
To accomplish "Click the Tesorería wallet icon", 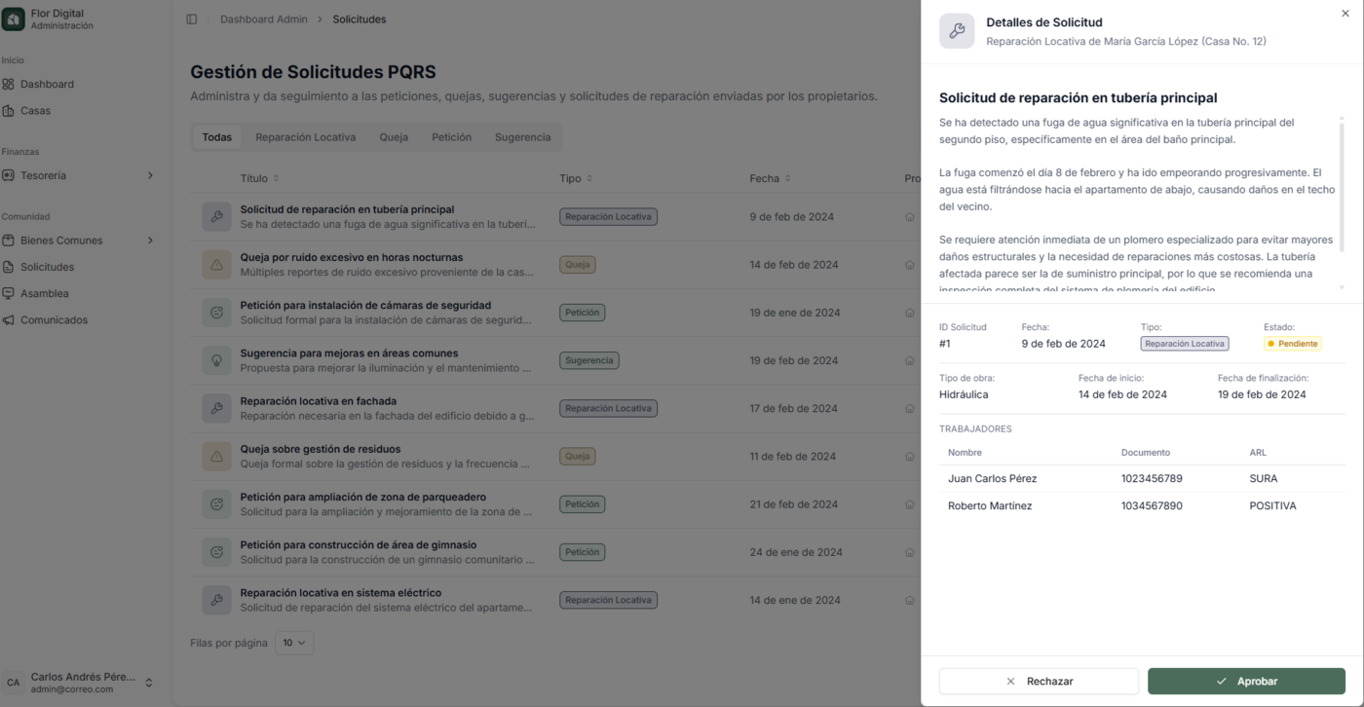I will [8, 175].
